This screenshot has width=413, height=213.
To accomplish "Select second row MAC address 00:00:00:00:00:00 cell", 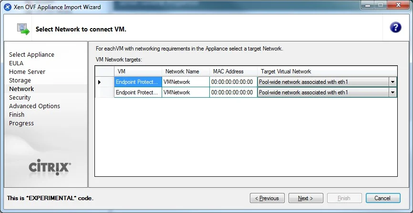I will [x=233, y=92].
